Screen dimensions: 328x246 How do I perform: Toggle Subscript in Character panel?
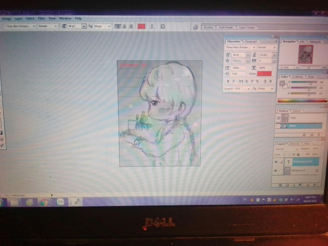[258, 81]
